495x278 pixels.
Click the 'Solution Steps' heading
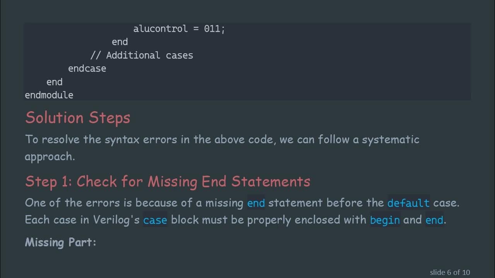click(x=78, y=118)
